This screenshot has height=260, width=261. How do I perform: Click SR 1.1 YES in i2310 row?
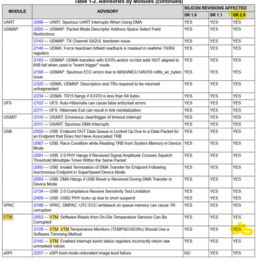[x=214, y=118]
